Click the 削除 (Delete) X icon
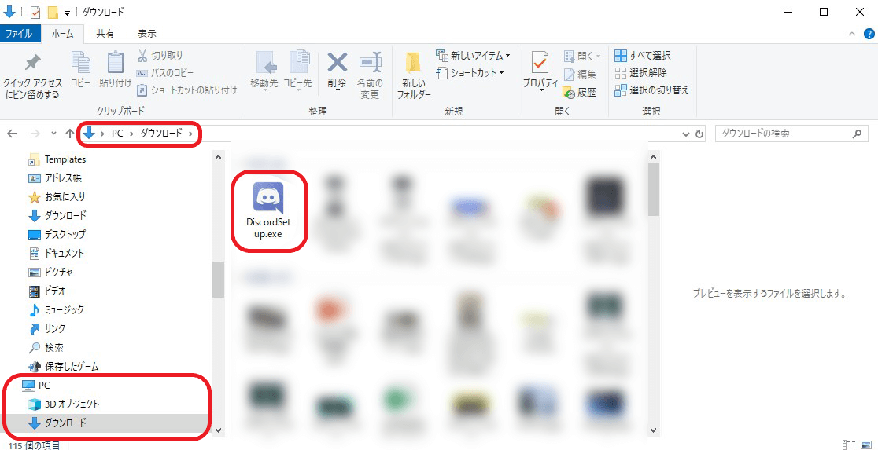 (337, 63)
